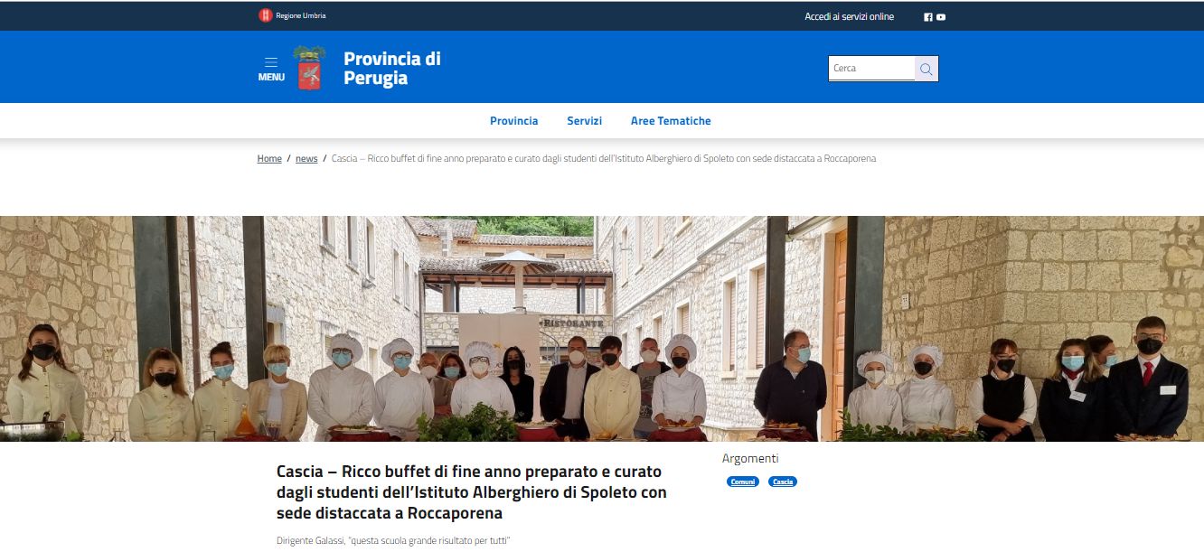Open the Facebook icon in top bar
This screenshot has width=1204, height=552.
(x=928, y=17)
